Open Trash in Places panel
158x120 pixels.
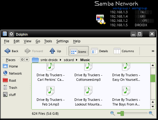point(10,88)
